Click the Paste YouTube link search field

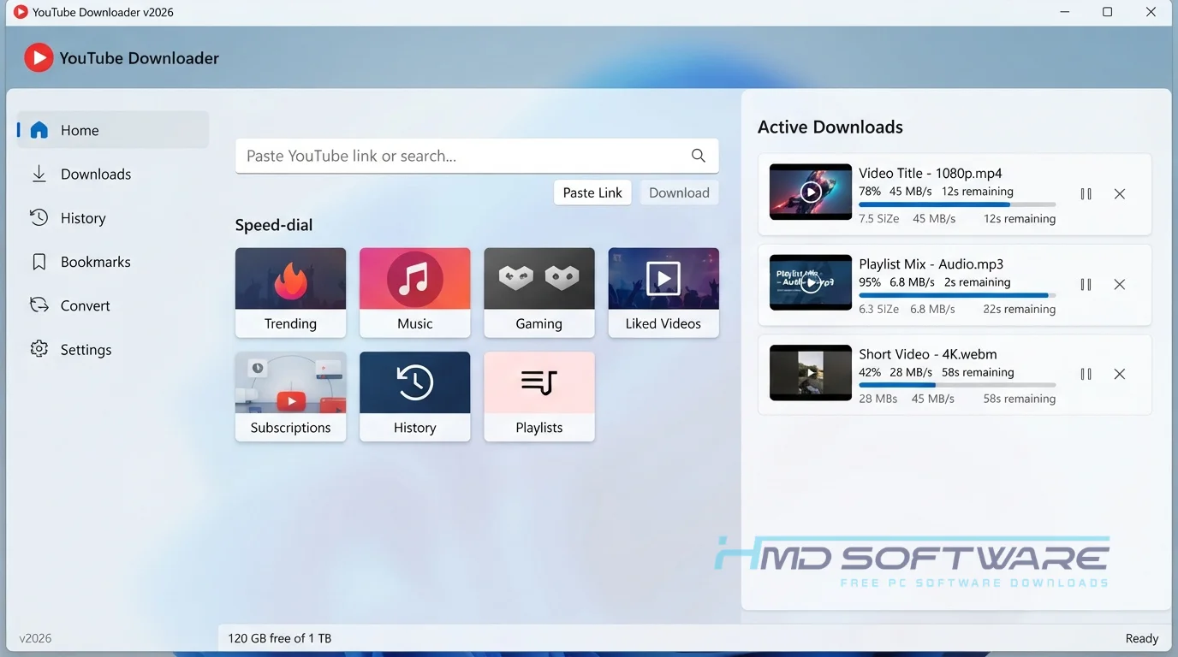coord(477,156)
